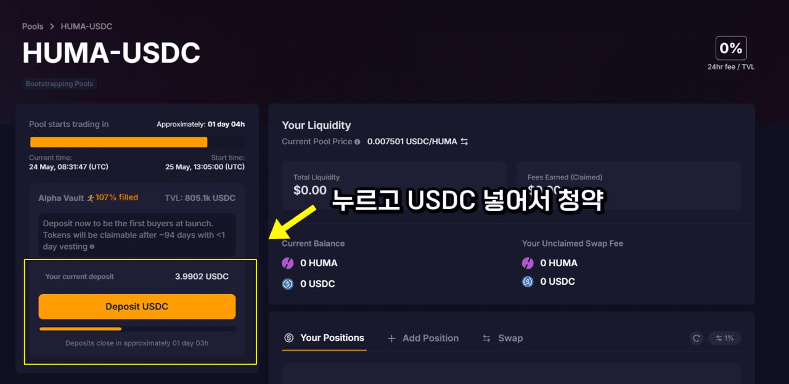Click the Bootstrapping Pools tag
The height and width of the screenshot is (384, 789).
tap(60, 84)
